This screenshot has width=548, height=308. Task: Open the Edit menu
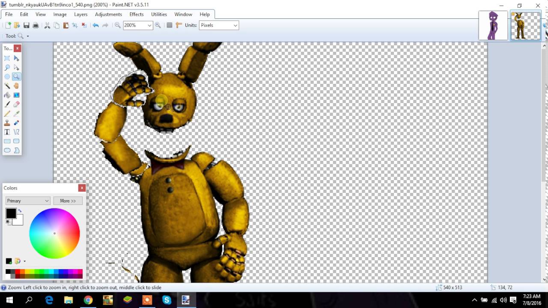coord(24,14)
